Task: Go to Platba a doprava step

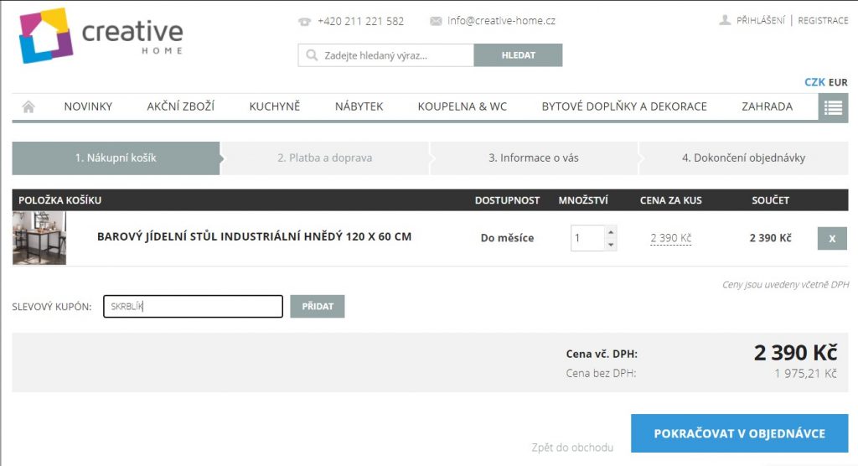Action: (x=324, y=158)
